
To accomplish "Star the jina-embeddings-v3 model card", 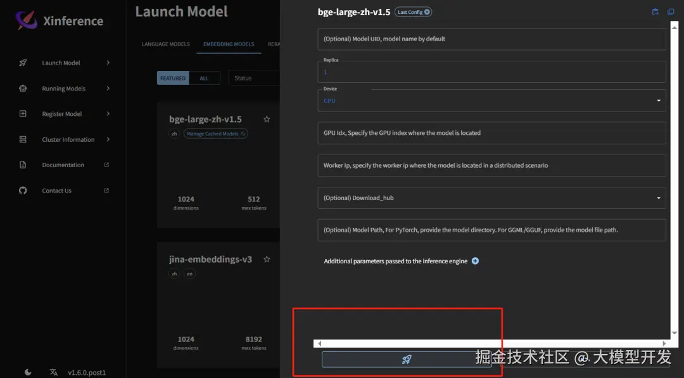I will pyautogui.click(x=267, y=259).
